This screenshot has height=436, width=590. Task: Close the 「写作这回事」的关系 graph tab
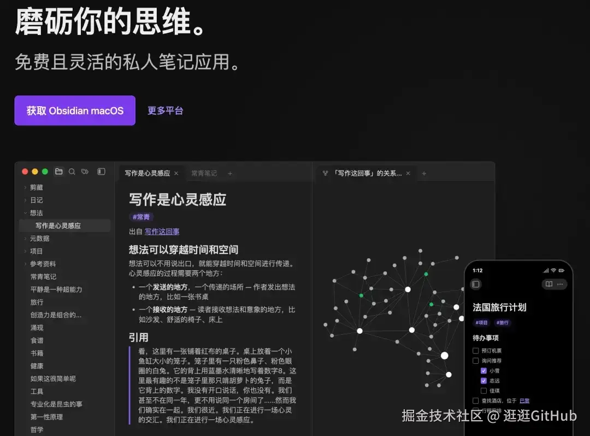pos(408,173)
